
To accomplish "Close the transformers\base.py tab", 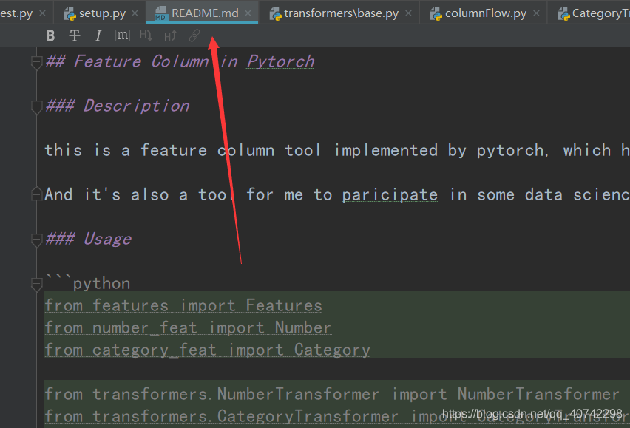I will (408, 13).
